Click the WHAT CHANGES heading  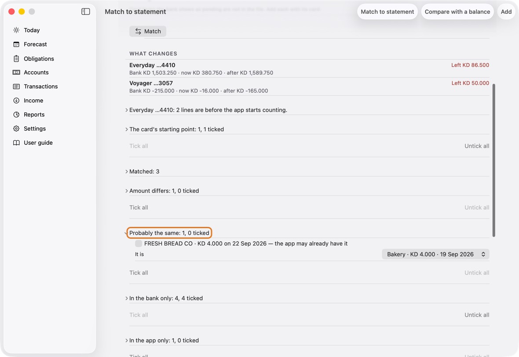(x=153, y=54)
